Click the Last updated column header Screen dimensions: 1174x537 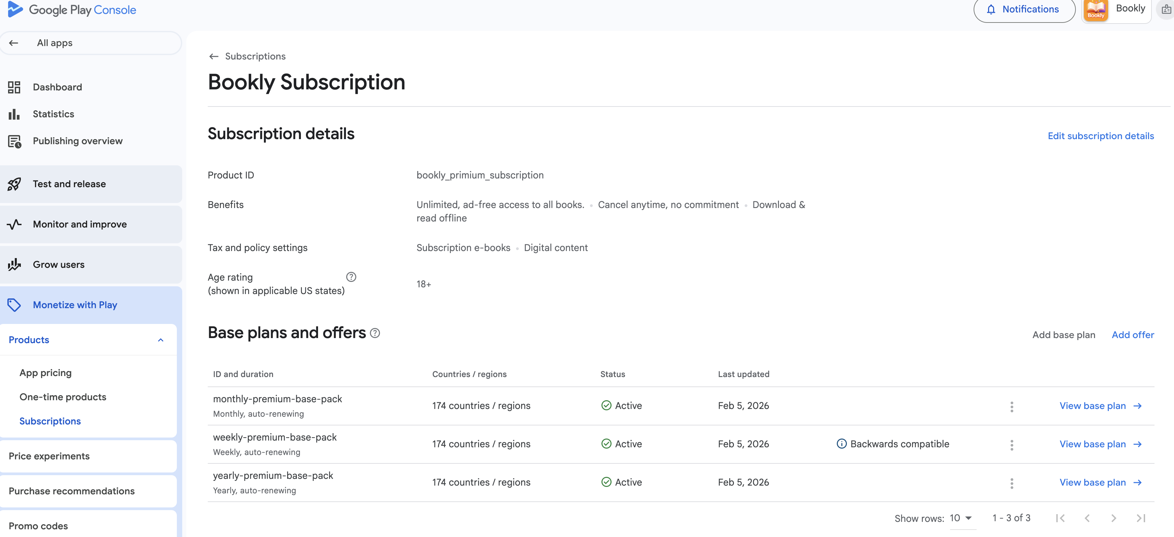pos(743,374)
